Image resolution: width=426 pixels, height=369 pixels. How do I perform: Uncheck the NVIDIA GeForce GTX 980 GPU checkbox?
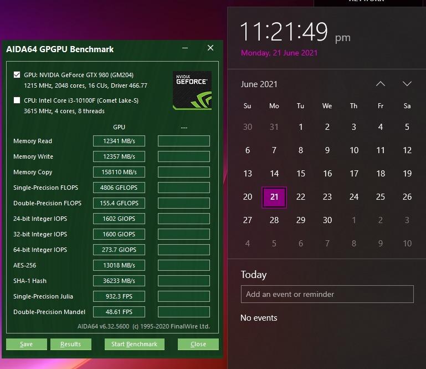point(17,75)
